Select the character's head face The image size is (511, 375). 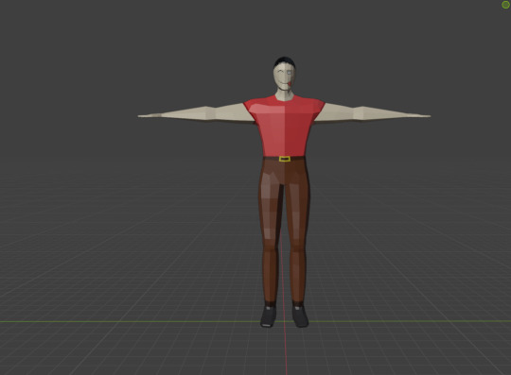284,78
